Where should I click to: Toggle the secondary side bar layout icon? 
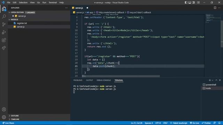pyautogui.click(x=193, y=2)
